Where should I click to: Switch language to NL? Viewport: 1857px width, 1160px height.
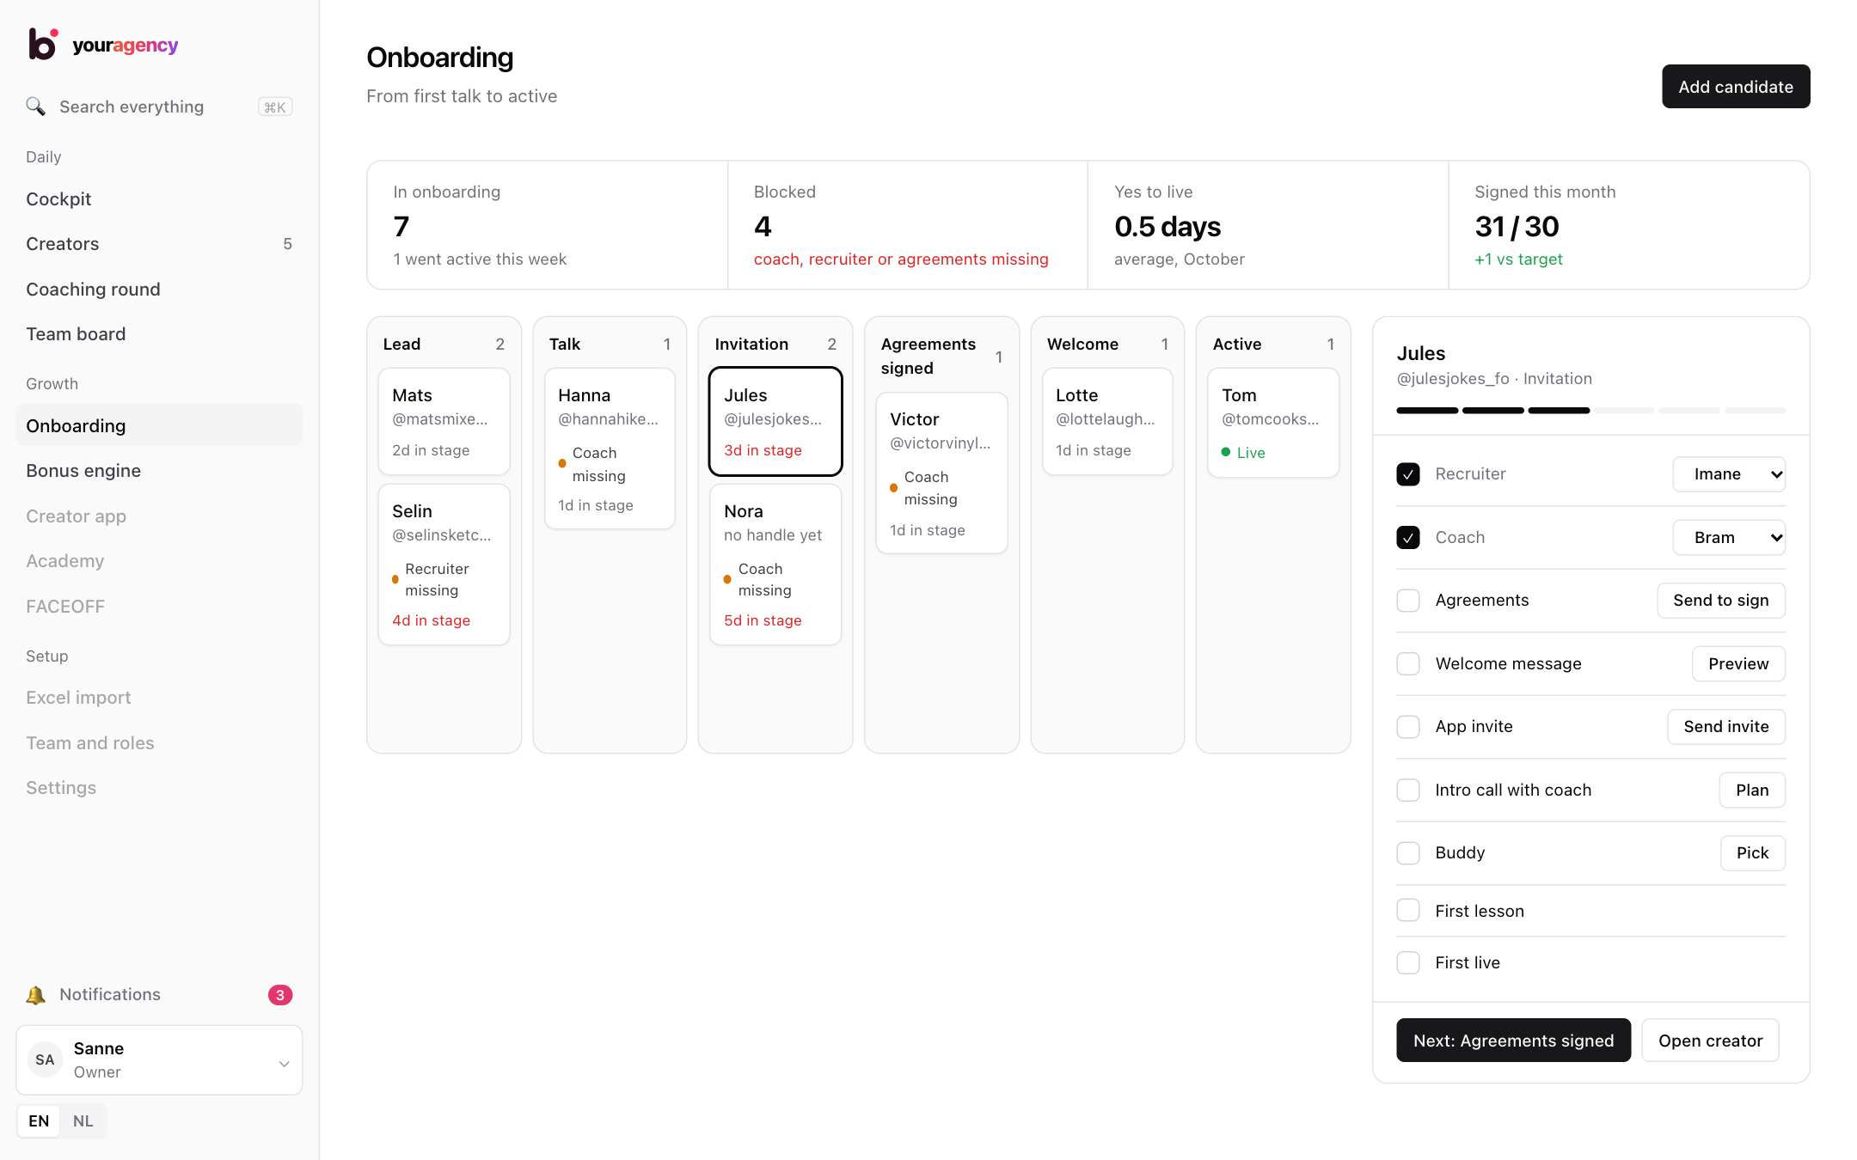83,1121
